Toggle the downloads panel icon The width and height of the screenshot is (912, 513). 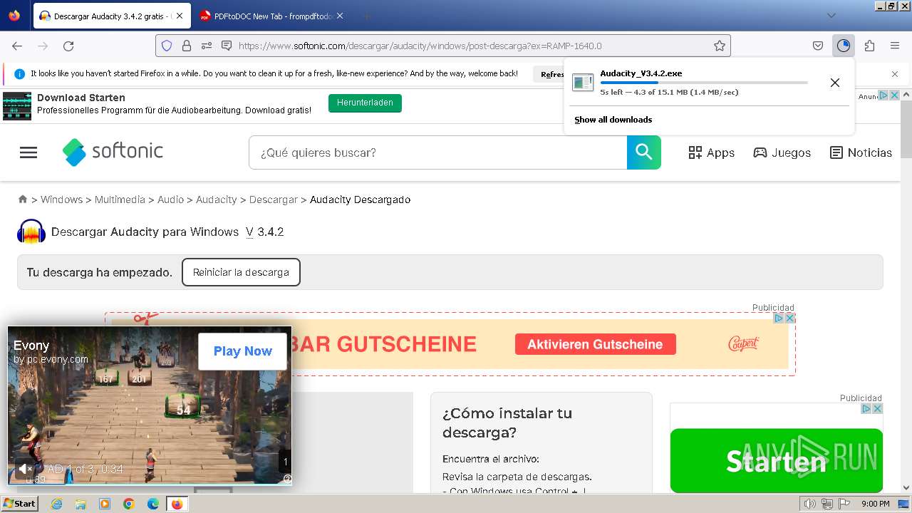click(844, 46)
